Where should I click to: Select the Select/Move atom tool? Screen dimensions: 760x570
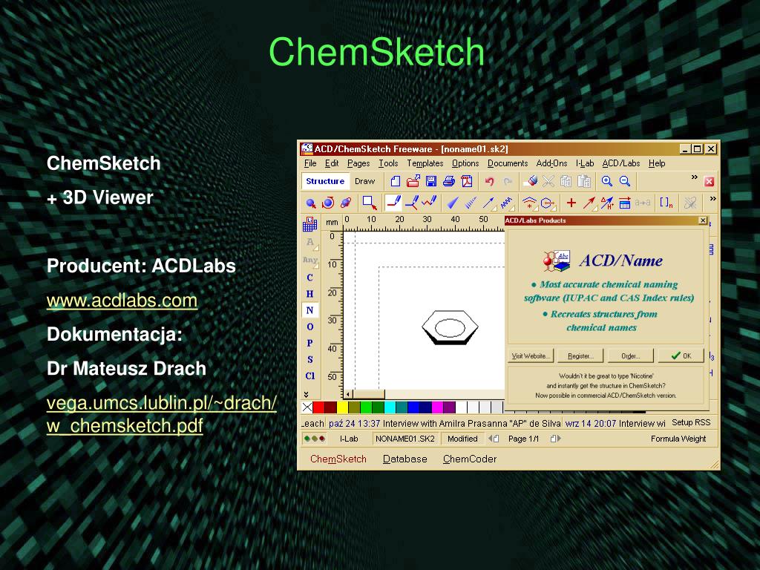[311, 203]
